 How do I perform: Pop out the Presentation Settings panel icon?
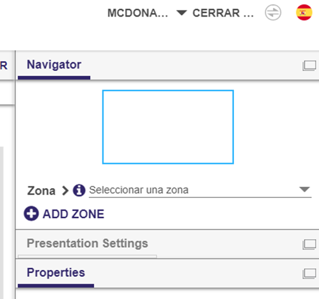tap(309, 245)
